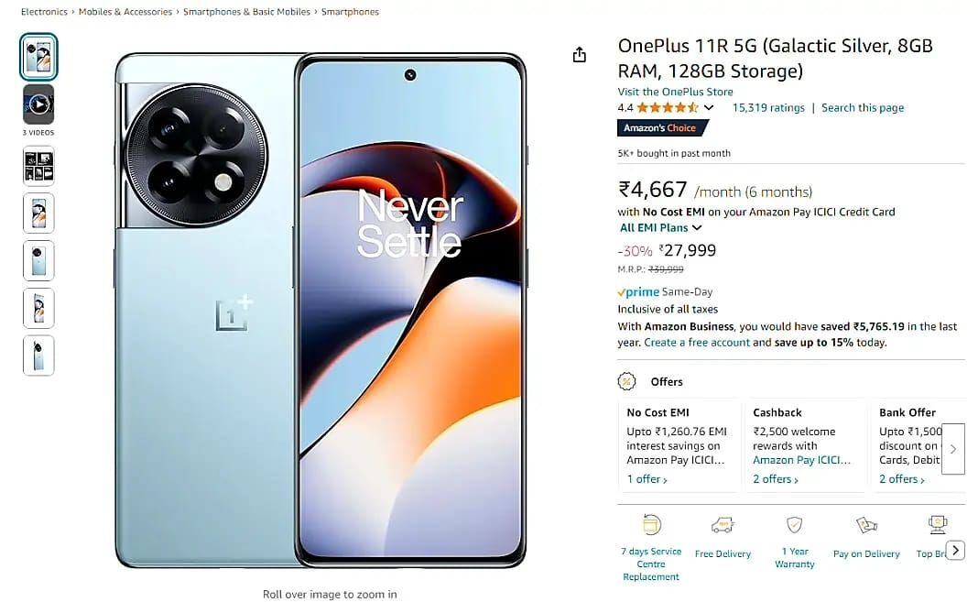Click the Pay on Delivery icon
Image resolution: width=978 pixels, height=602 pixels.
tap(866, 525)
